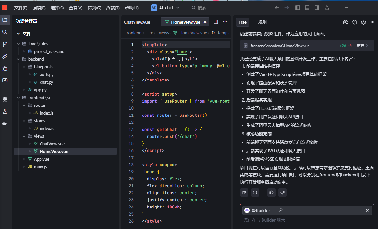Remove the @Builder agent tag

click(367, 210)
